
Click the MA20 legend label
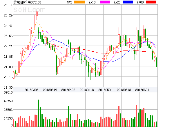point(117,2)
